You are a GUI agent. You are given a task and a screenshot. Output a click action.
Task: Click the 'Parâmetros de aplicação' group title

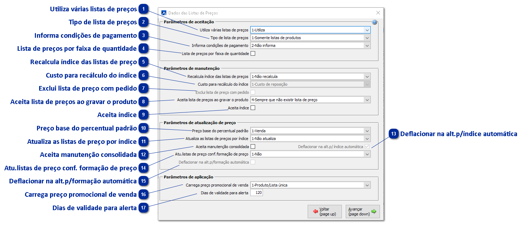tap(189, 177)
